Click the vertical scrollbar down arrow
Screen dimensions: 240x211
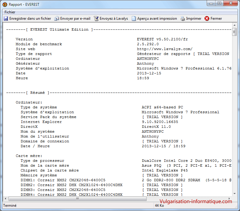point(235,194)
